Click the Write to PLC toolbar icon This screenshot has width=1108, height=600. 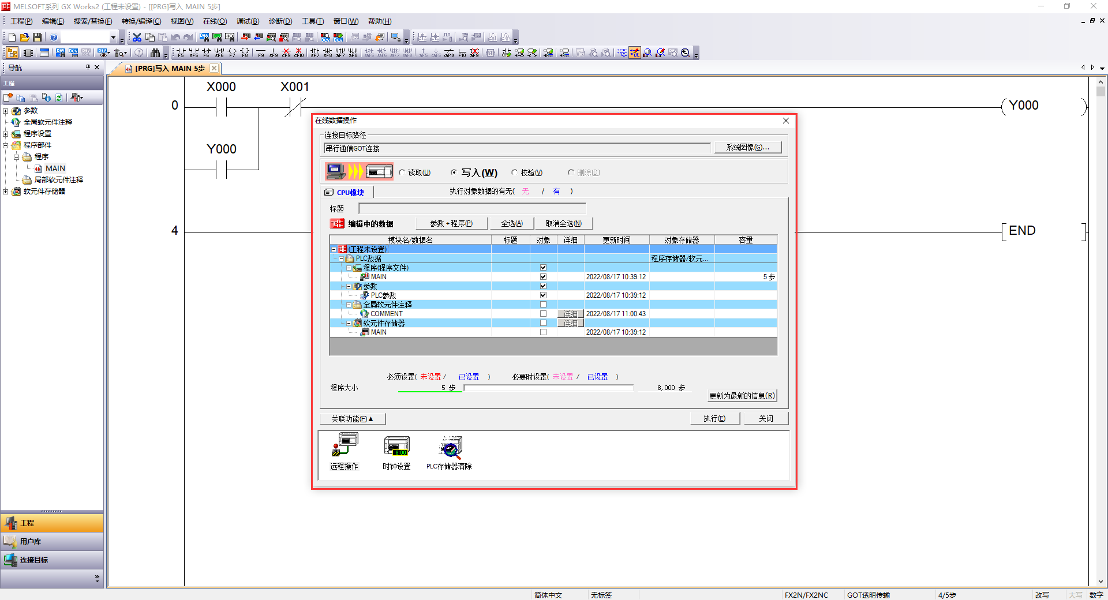click(246, 37)
